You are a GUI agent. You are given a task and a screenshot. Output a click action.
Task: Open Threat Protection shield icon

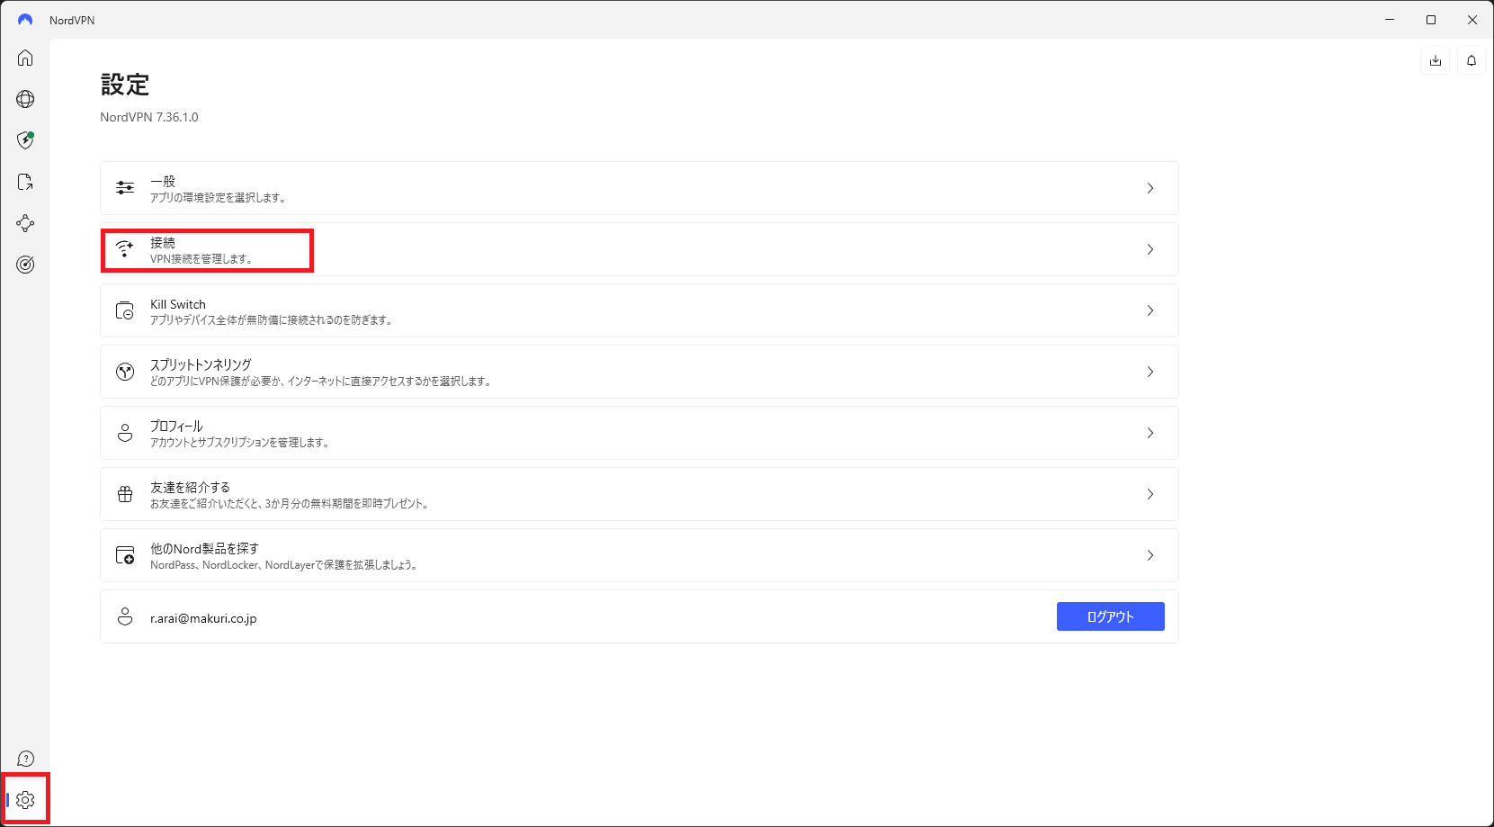pos(25,140)
